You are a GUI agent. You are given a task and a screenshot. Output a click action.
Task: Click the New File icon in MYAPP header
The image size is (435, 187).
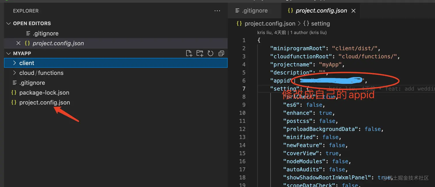click(189, 53)
